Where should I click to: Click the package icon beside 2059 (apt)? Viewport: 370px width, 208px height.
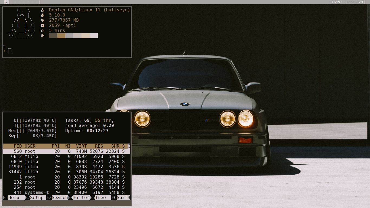[x=42, y=25]
